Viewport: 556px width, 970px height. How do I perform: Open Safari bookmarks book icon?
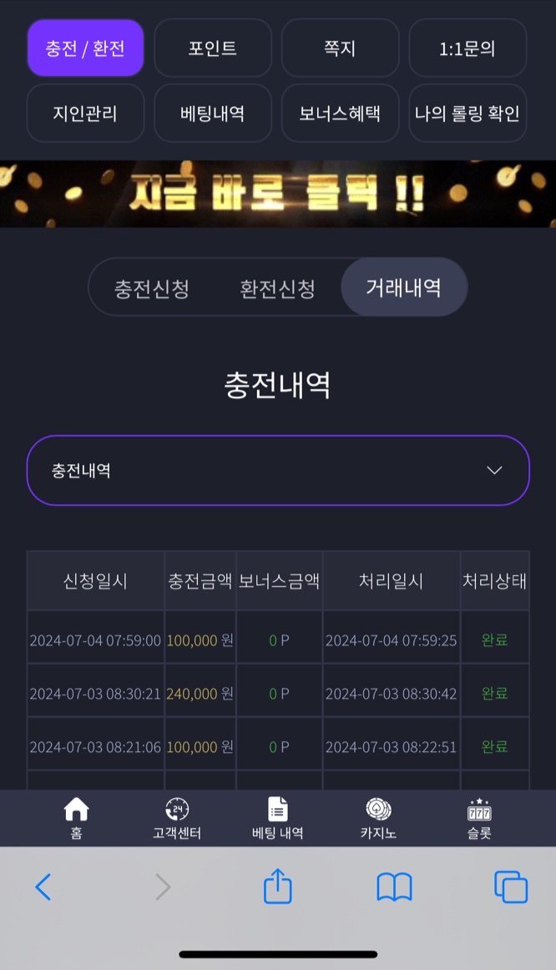[395, 887]
